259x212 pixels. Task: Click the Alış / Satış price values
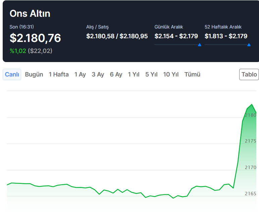click(117, 36)
